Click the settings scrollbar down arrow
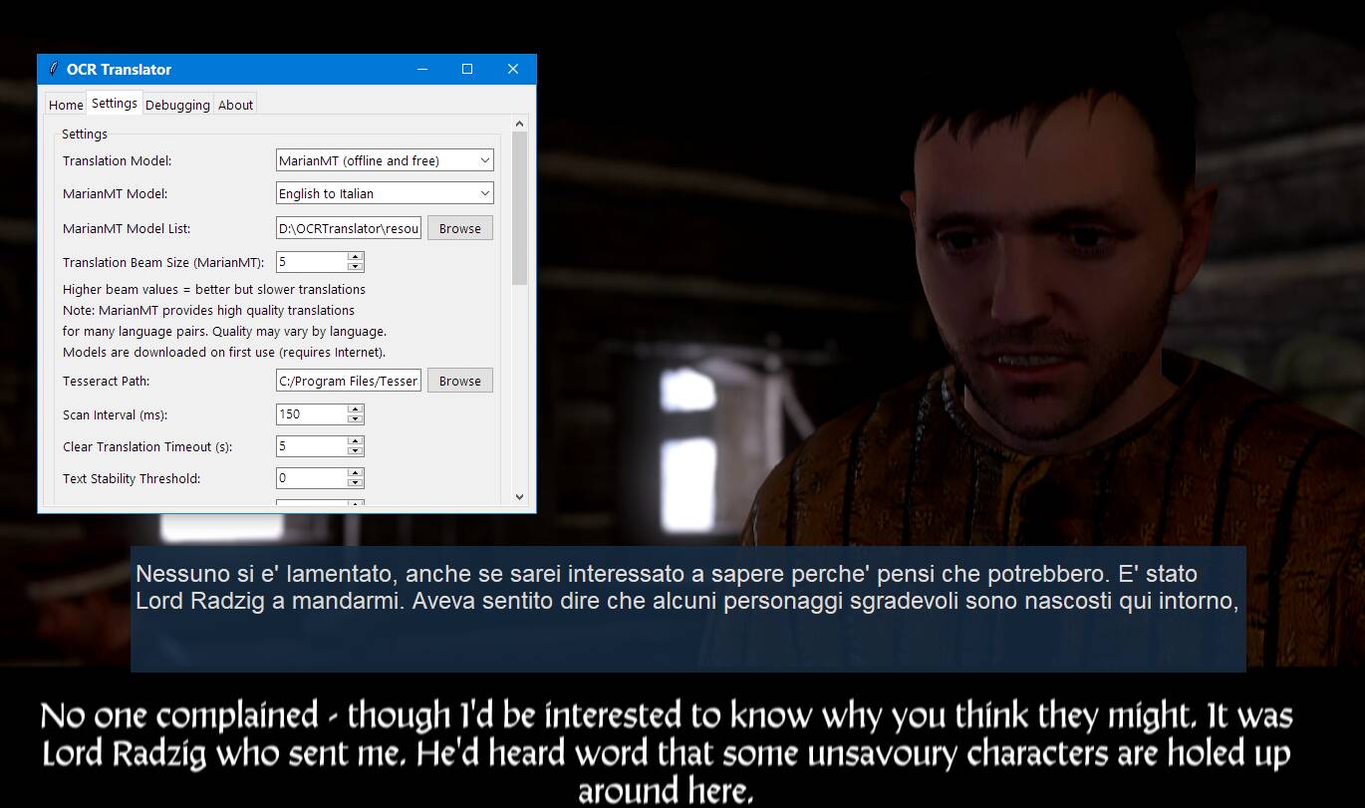Image resolution: width=1365 pixels, height=808 pixels. coord(519,496)
